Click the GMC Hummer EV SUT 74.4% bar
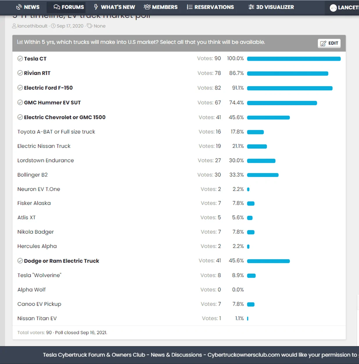Image resolution: width=359 pixels, height=364 pixels. (282, 103)
